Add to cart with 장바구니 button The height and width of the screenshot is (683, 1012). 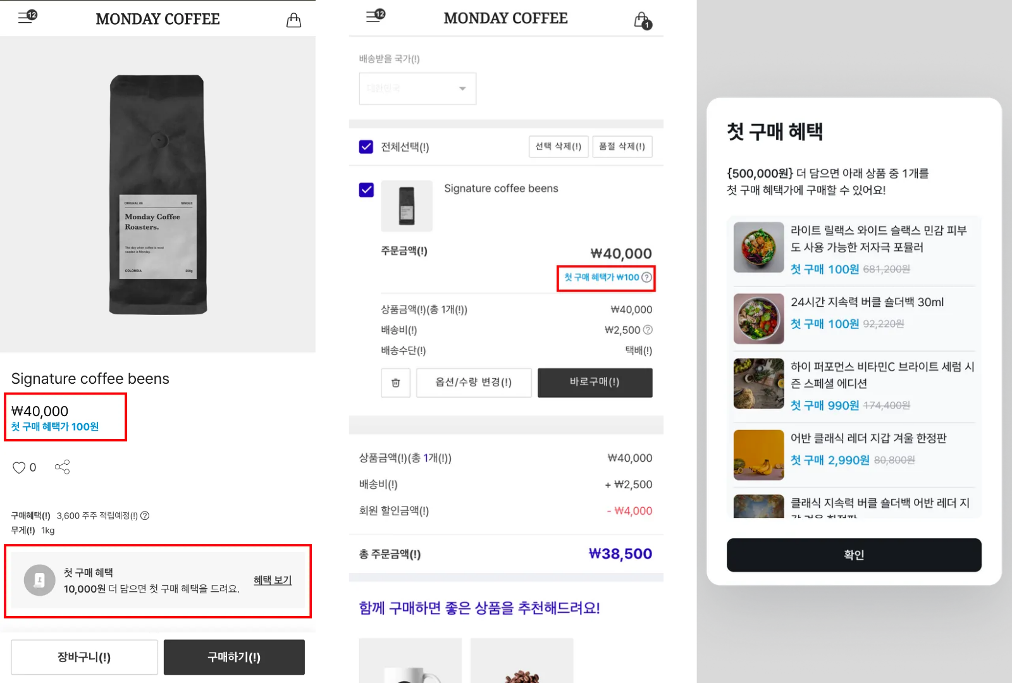84,657
